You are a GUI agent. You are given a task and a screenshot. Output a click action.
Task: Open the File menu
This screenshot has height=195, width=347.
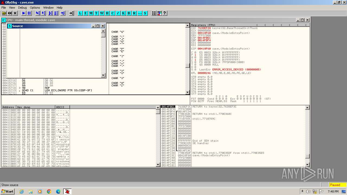pos(4,8)
